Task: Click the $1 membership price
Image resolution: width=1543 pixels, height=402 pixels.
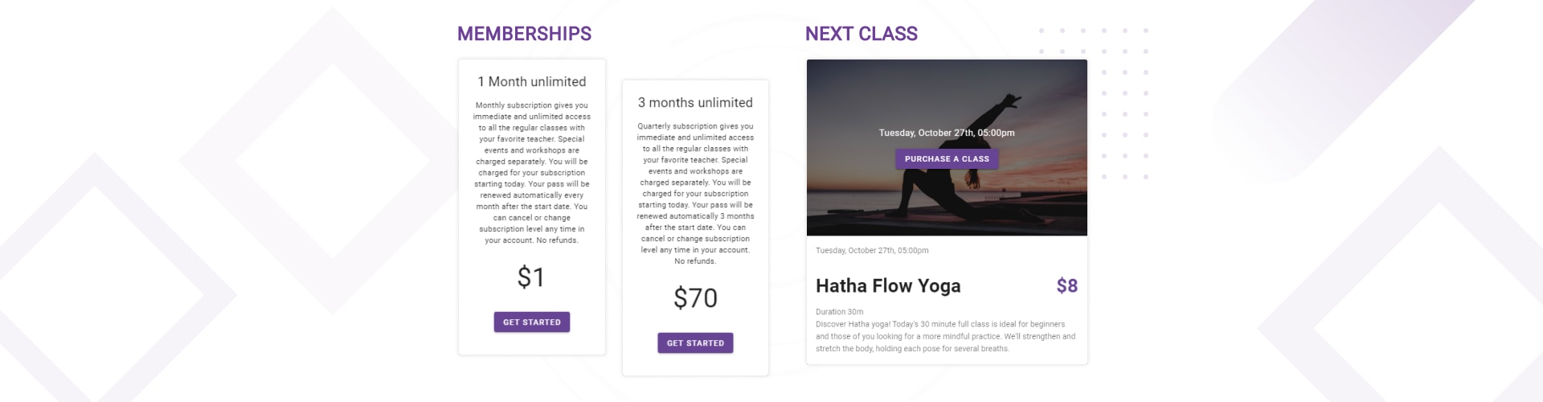Action: click(531, 277)
